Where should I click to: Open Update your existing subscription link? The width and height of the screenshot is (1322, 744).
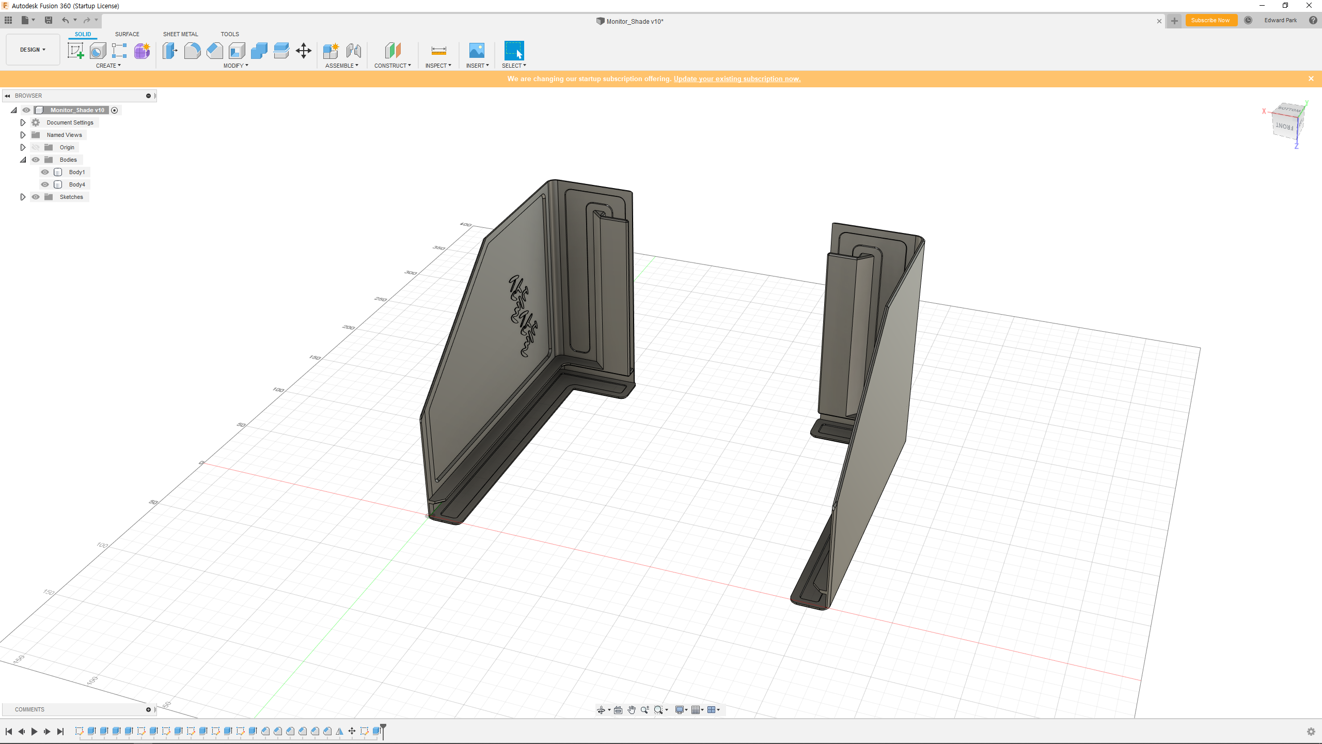737,79
